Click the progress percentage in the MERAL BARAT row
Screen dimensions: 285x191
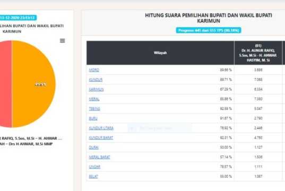coord(226,157)
